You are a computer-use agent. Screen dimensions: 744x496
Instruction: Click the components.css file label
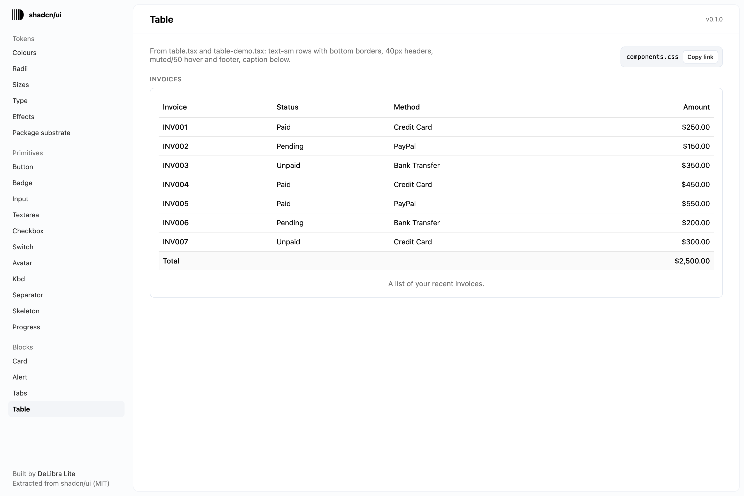(652, 57)
